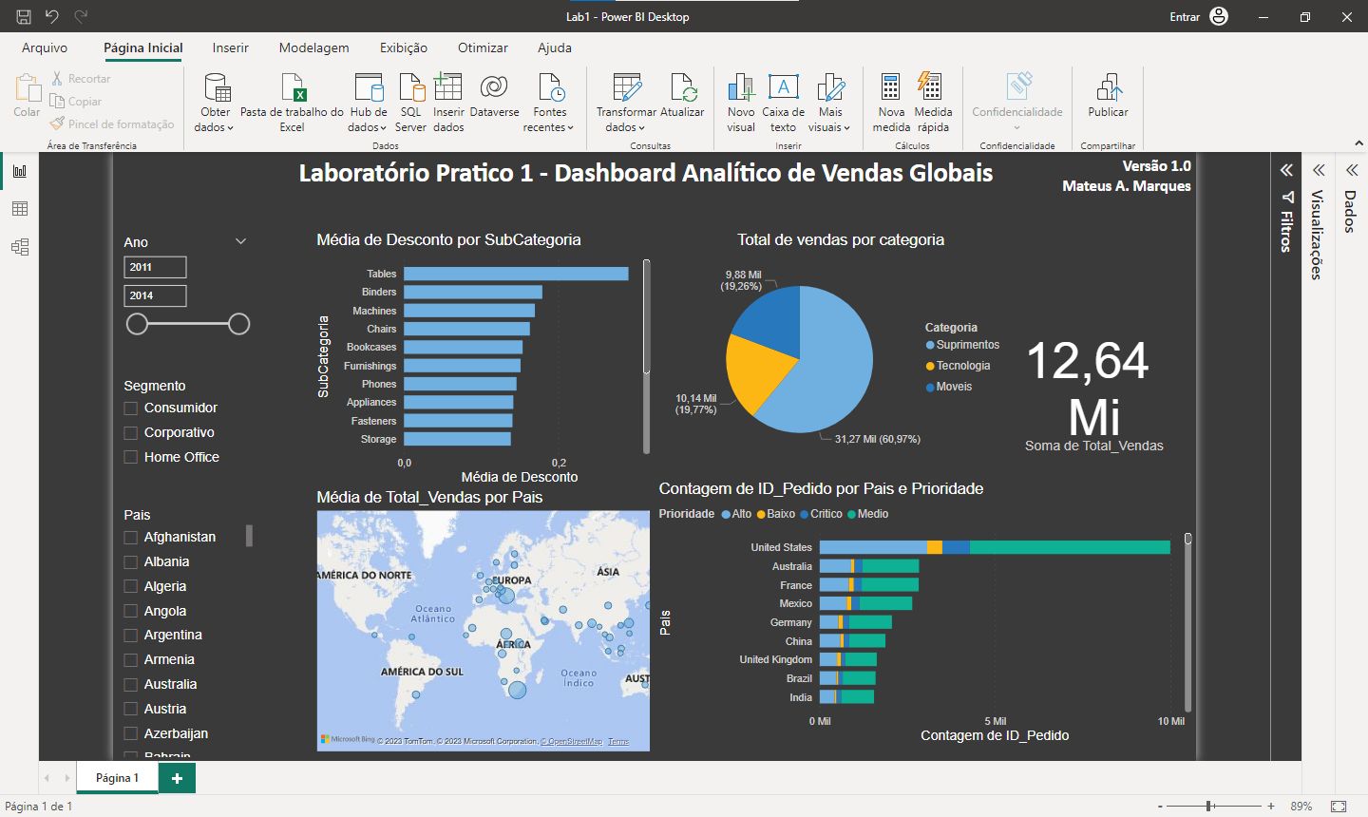
Task: Switch to the Modelagem ribbon tab
Action: pyautogui.click(x=313, y=47)
